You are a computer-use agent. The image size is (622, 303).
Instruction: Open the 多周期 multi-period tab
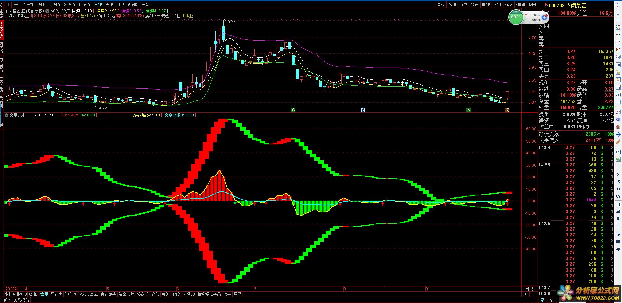[x=133, y=5]
